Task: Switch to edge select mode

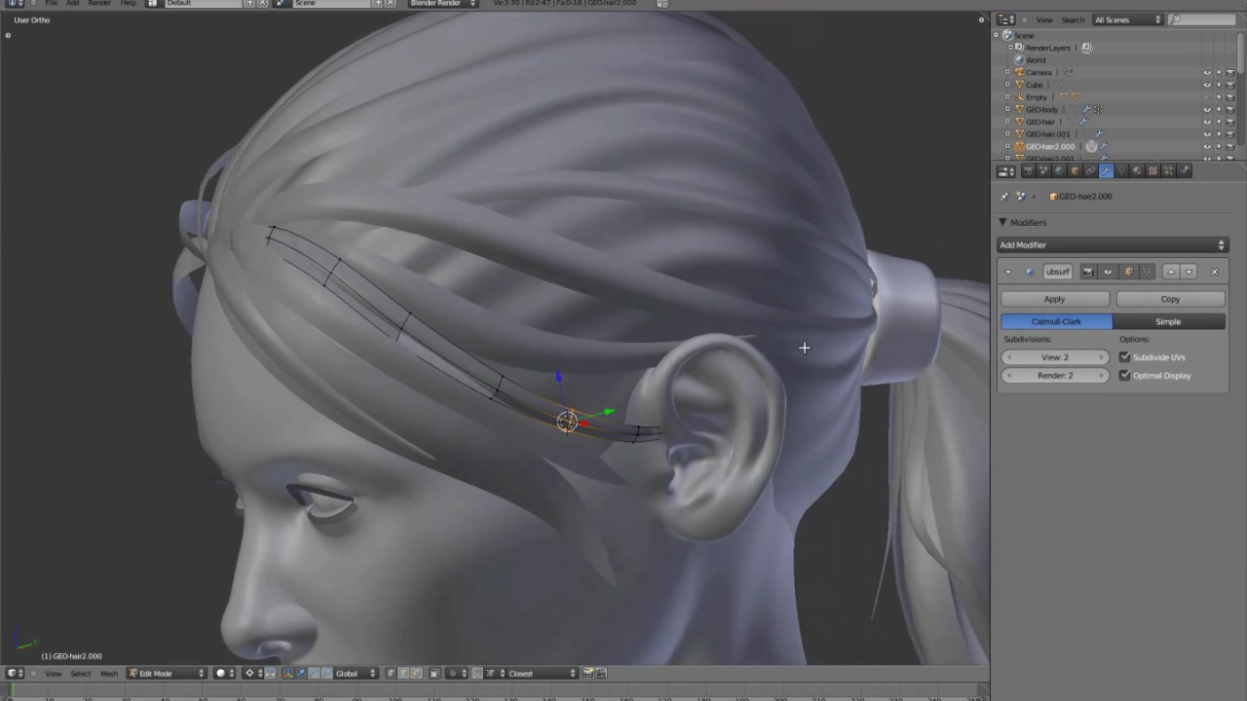Action: (402, 673)
